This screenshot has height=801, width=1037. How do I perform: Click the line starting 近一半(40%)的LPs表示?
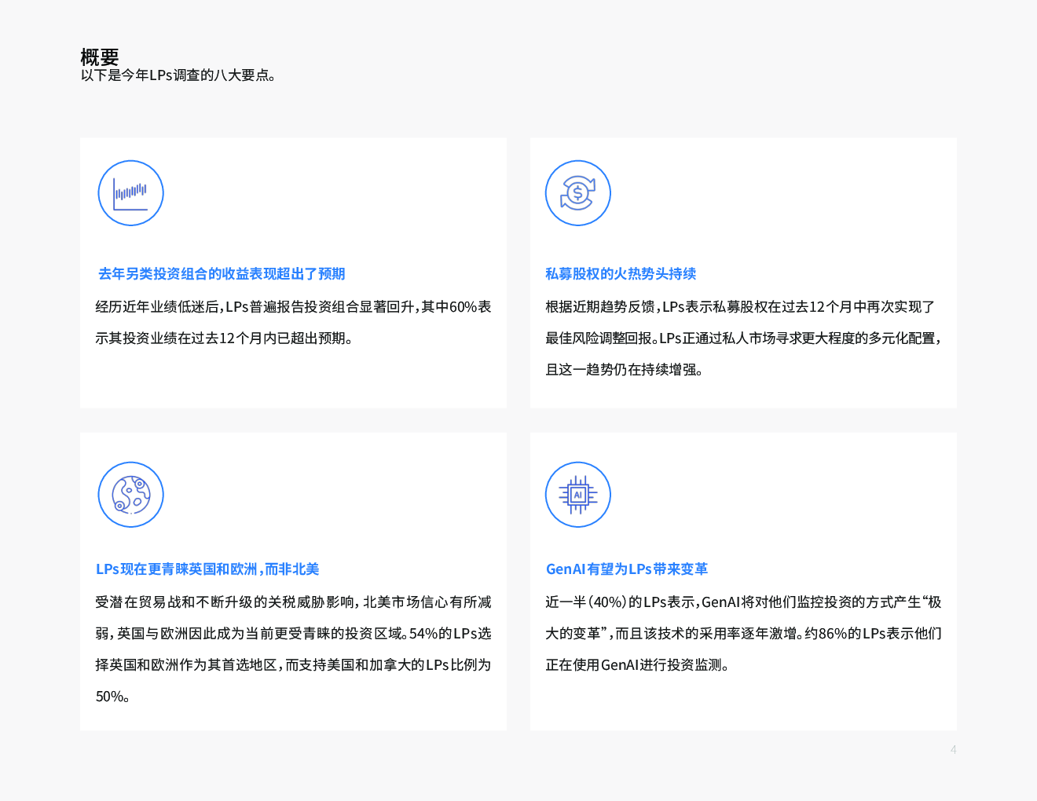point(743,602)
